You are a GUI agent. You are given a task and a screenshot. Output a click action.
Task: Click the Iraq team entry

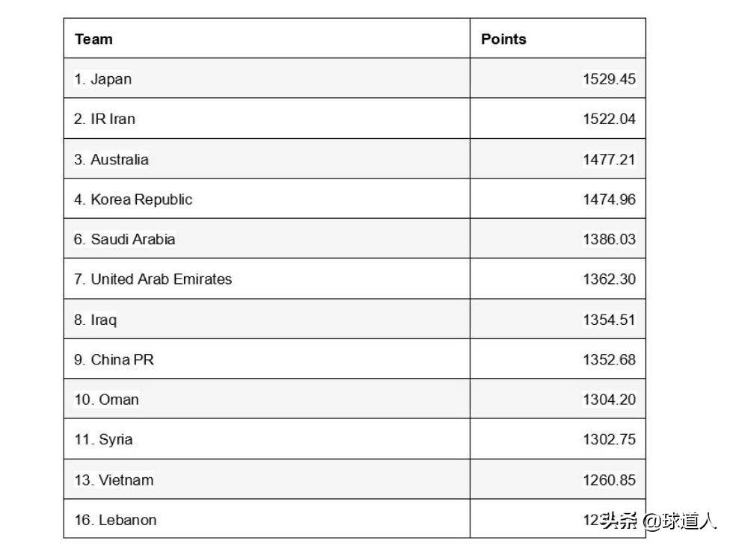click(x=96, y=320)
